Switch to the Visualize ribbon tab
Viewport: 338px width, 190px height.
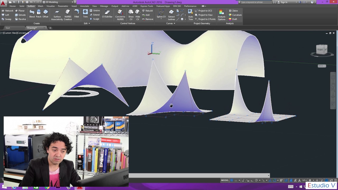click(50, 6)
